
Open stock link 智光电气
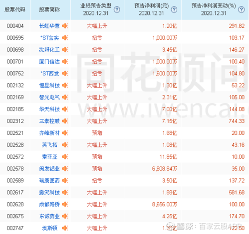click(x=49, y=97)
